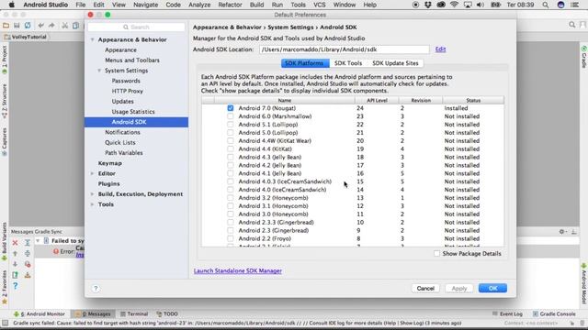Viewport: 588px width, 330px height.
Task: Click the tool windows toggle in status bar corner
Action: tap(5, 323)
